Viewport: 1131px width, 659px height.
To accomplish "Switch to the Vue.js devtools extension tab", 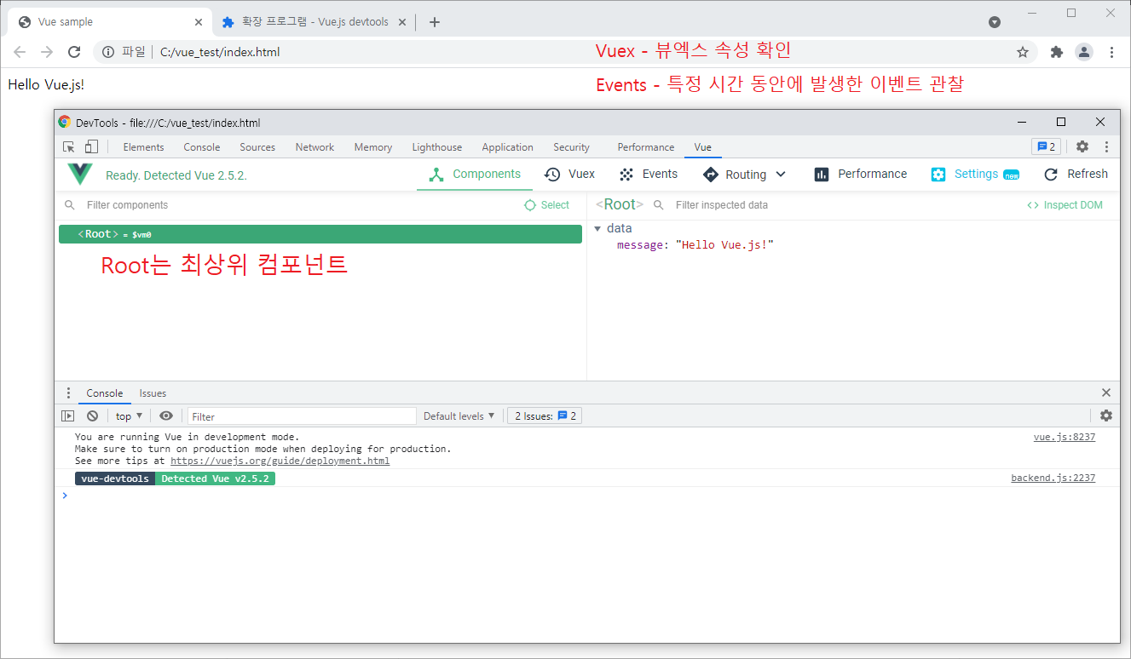I will tap(312, 22).
